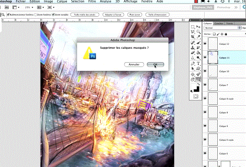Viewport: 246px width, 167px height.
Task: Toggle lock image pixels brush icon
Action: pos(218,34)
